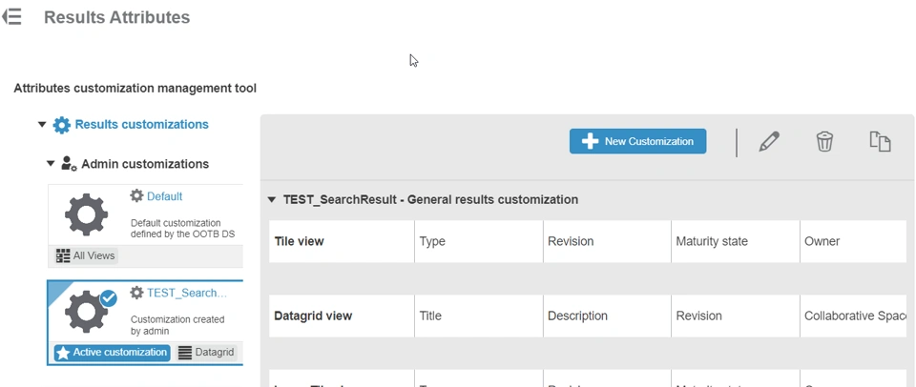The image size is (916, 387).
Task: Click the pencil edit customization icon
Action: [769, 142]
